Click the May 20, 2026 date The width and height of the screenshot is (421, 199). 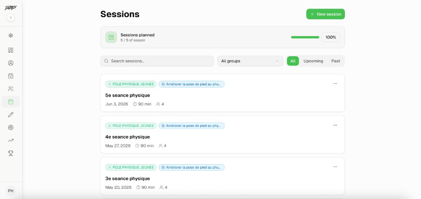[118, 187]
